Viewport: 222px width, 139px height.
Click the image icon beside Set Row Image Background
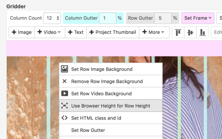tap(65, 69)
